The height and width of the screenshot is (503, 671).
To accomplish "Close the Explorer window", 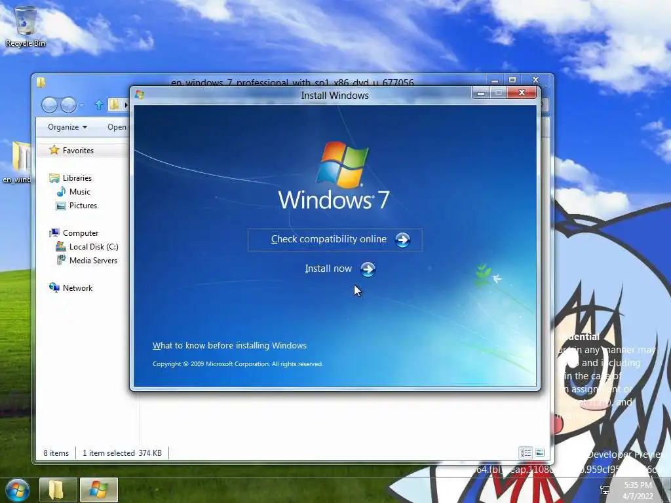I will (x=536, y=80).
